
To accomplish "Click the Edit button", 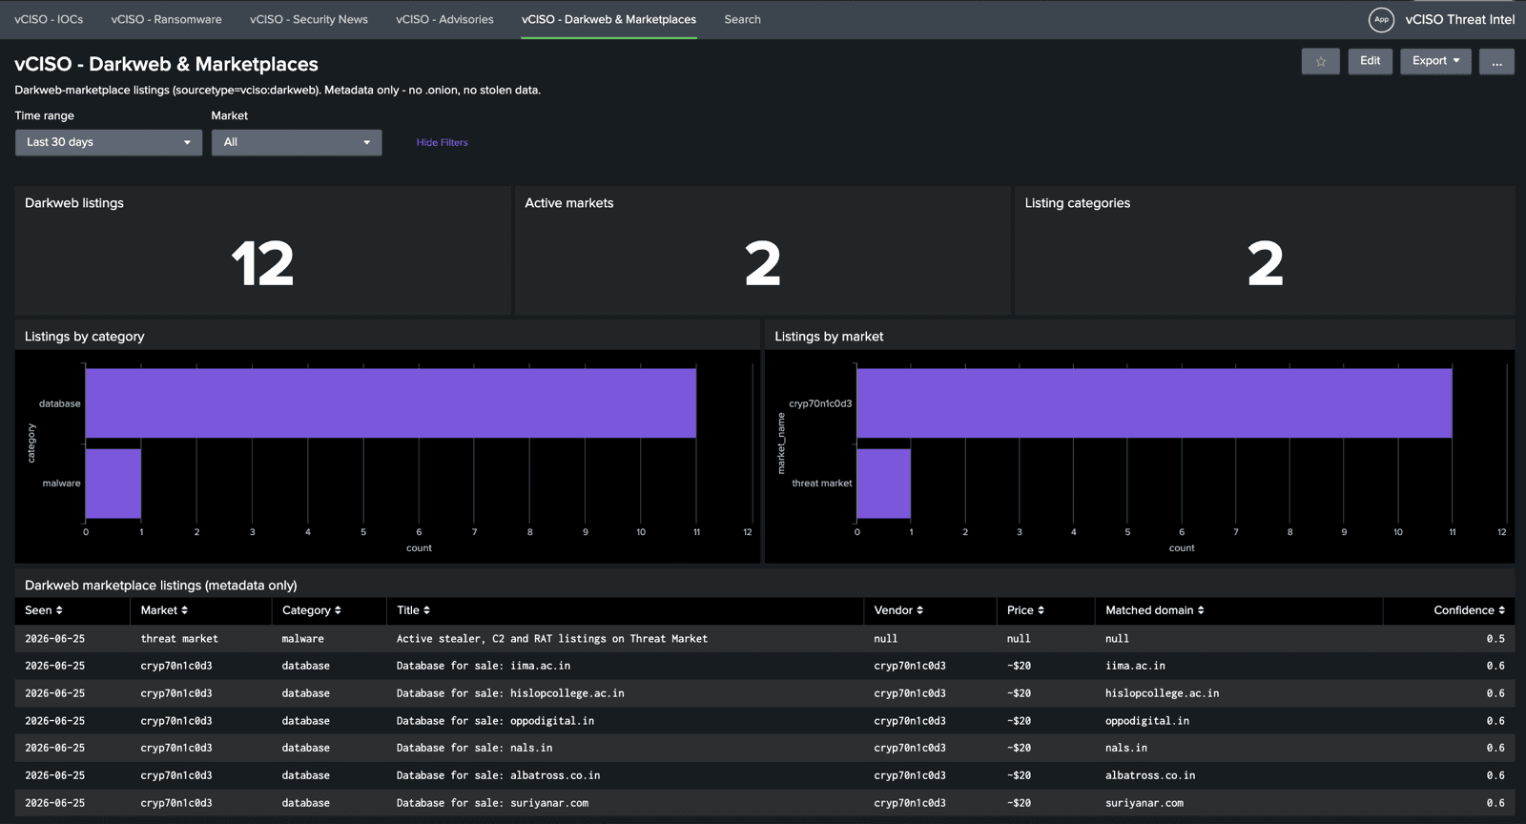I will pyautogui.click(x=1370, y=61).
